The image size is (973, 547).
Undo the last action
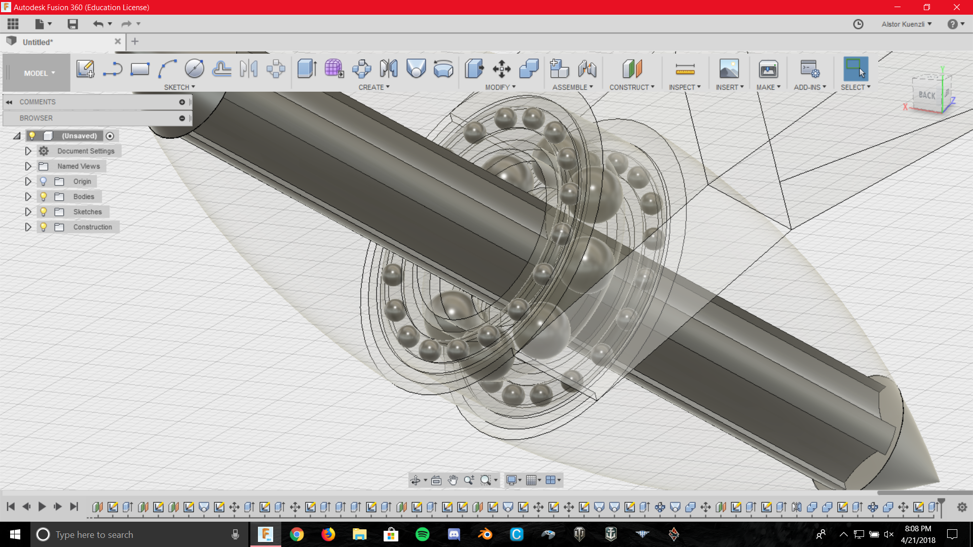pyautogui.click(x=98, y=24)
